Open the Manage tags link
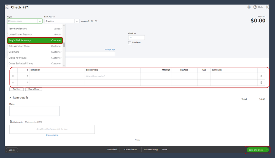Screen dimensions: 275x158 [x=110, y=49]
